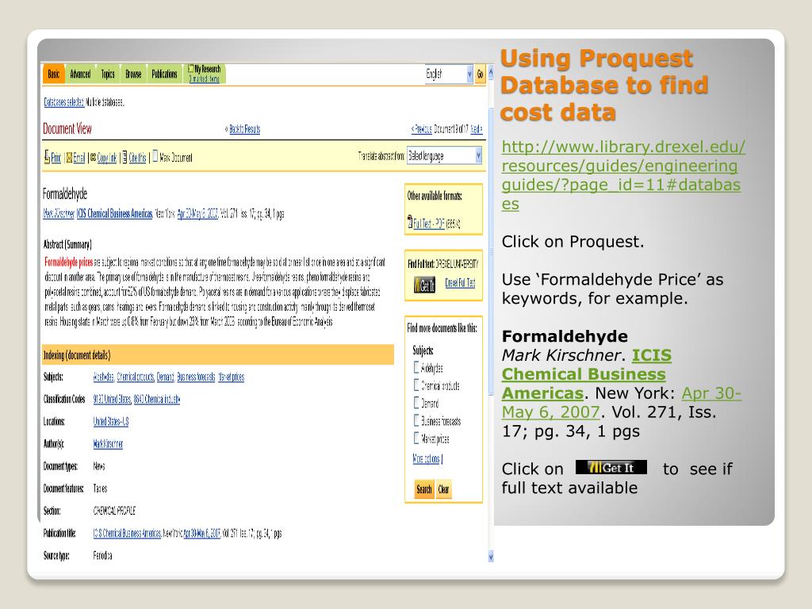Click the Chemical products link in Indexing
This screenshot has width=812, height=609.
click(x=136, y=377)
